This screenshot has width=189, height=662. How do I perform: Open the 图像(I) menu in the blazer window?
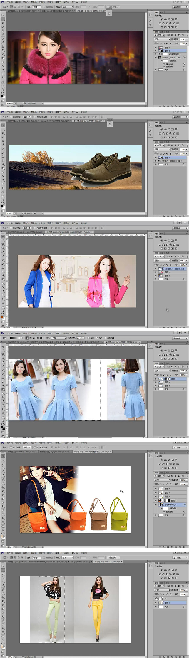pyautogui.click(x=26, y=223)
